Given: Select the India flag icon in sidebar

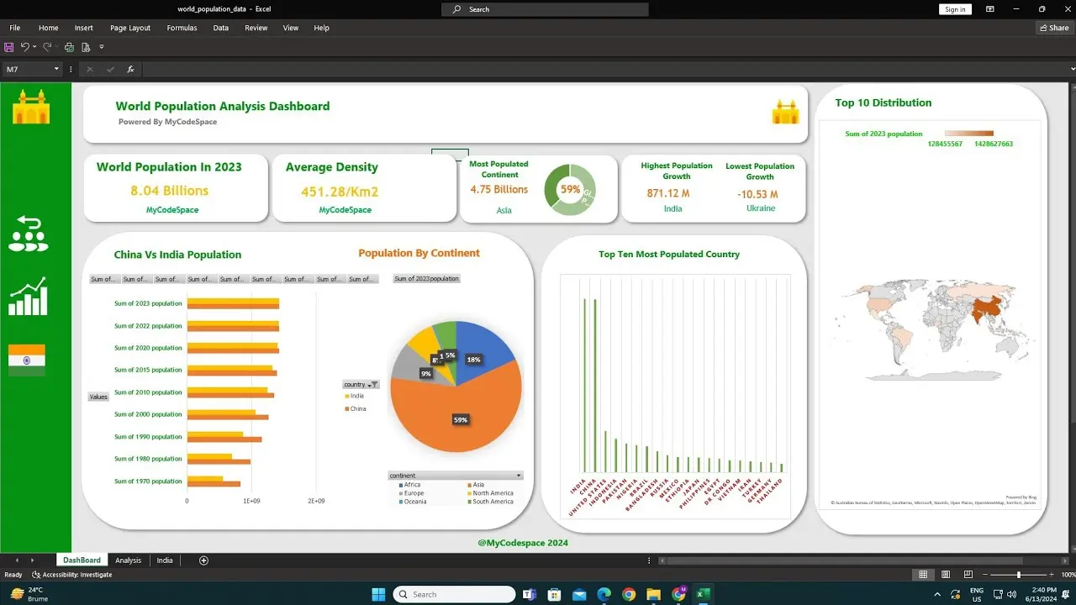Looking at the screenshot, I should click(x=27, y=360).
